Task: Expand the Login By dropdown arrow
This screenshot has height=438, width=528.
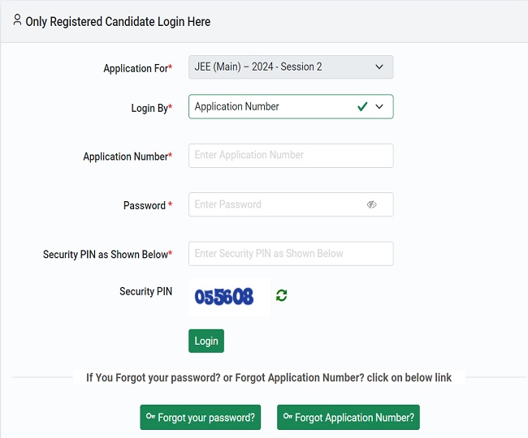Action: coord(379,107)
